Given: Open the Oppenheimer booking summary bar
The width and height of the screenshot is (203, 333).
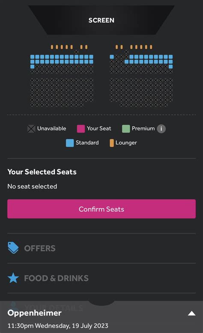Looking at the screenshot, I should 101,317.
